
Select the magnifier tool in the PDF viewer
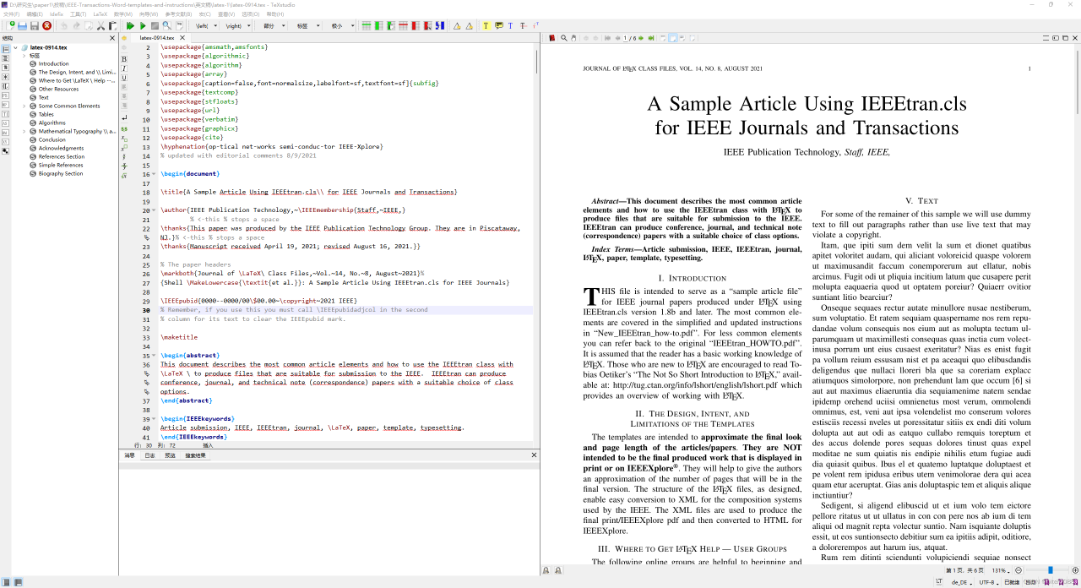click(x=563, y=38)
